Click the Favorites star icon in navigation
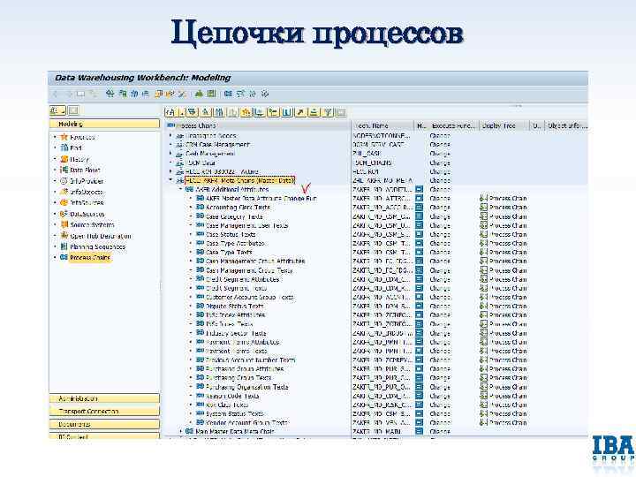636x477 pixels. [x=64, y=137]
